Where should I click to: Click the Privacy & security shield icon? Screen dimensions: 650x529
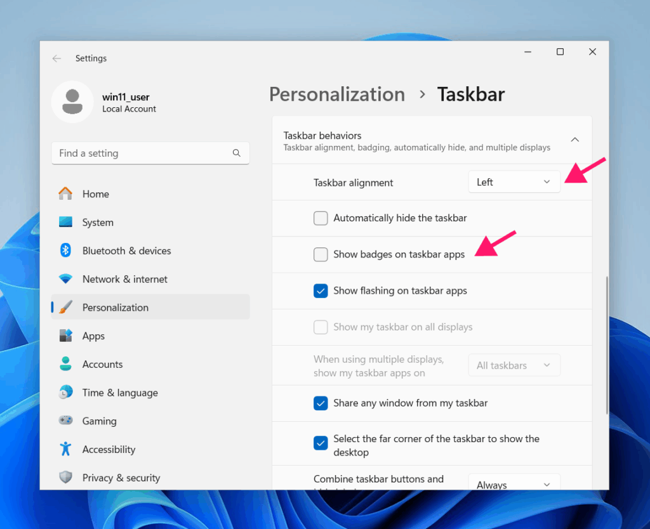(x=65, y=477)
